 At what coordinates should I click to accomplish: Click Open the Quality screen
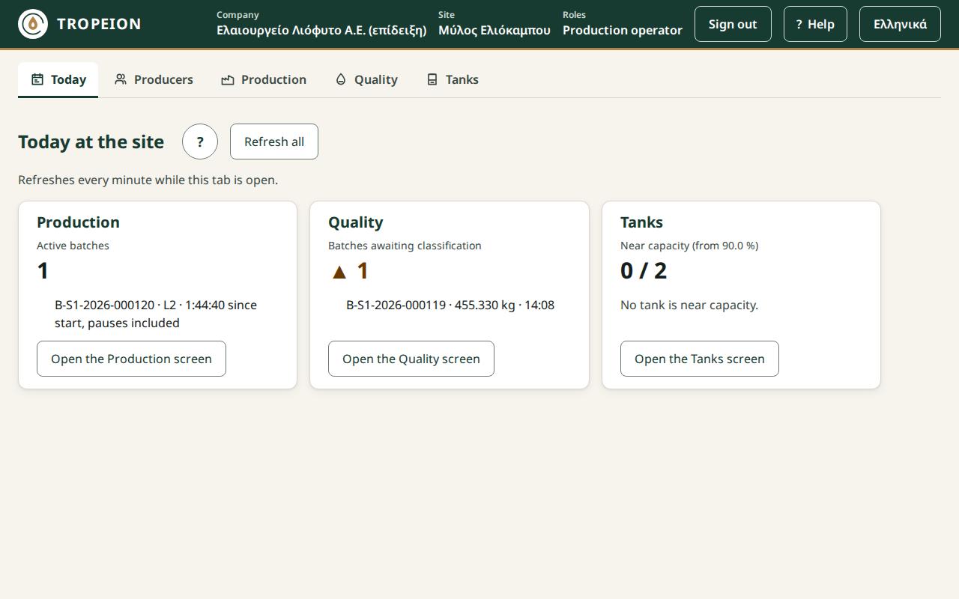pos(411,359)
